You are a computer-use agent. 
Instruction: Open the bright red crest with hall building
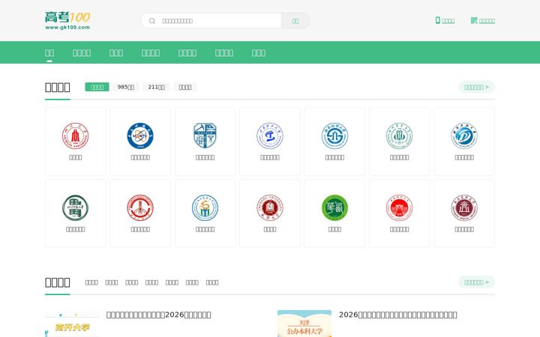400,207
